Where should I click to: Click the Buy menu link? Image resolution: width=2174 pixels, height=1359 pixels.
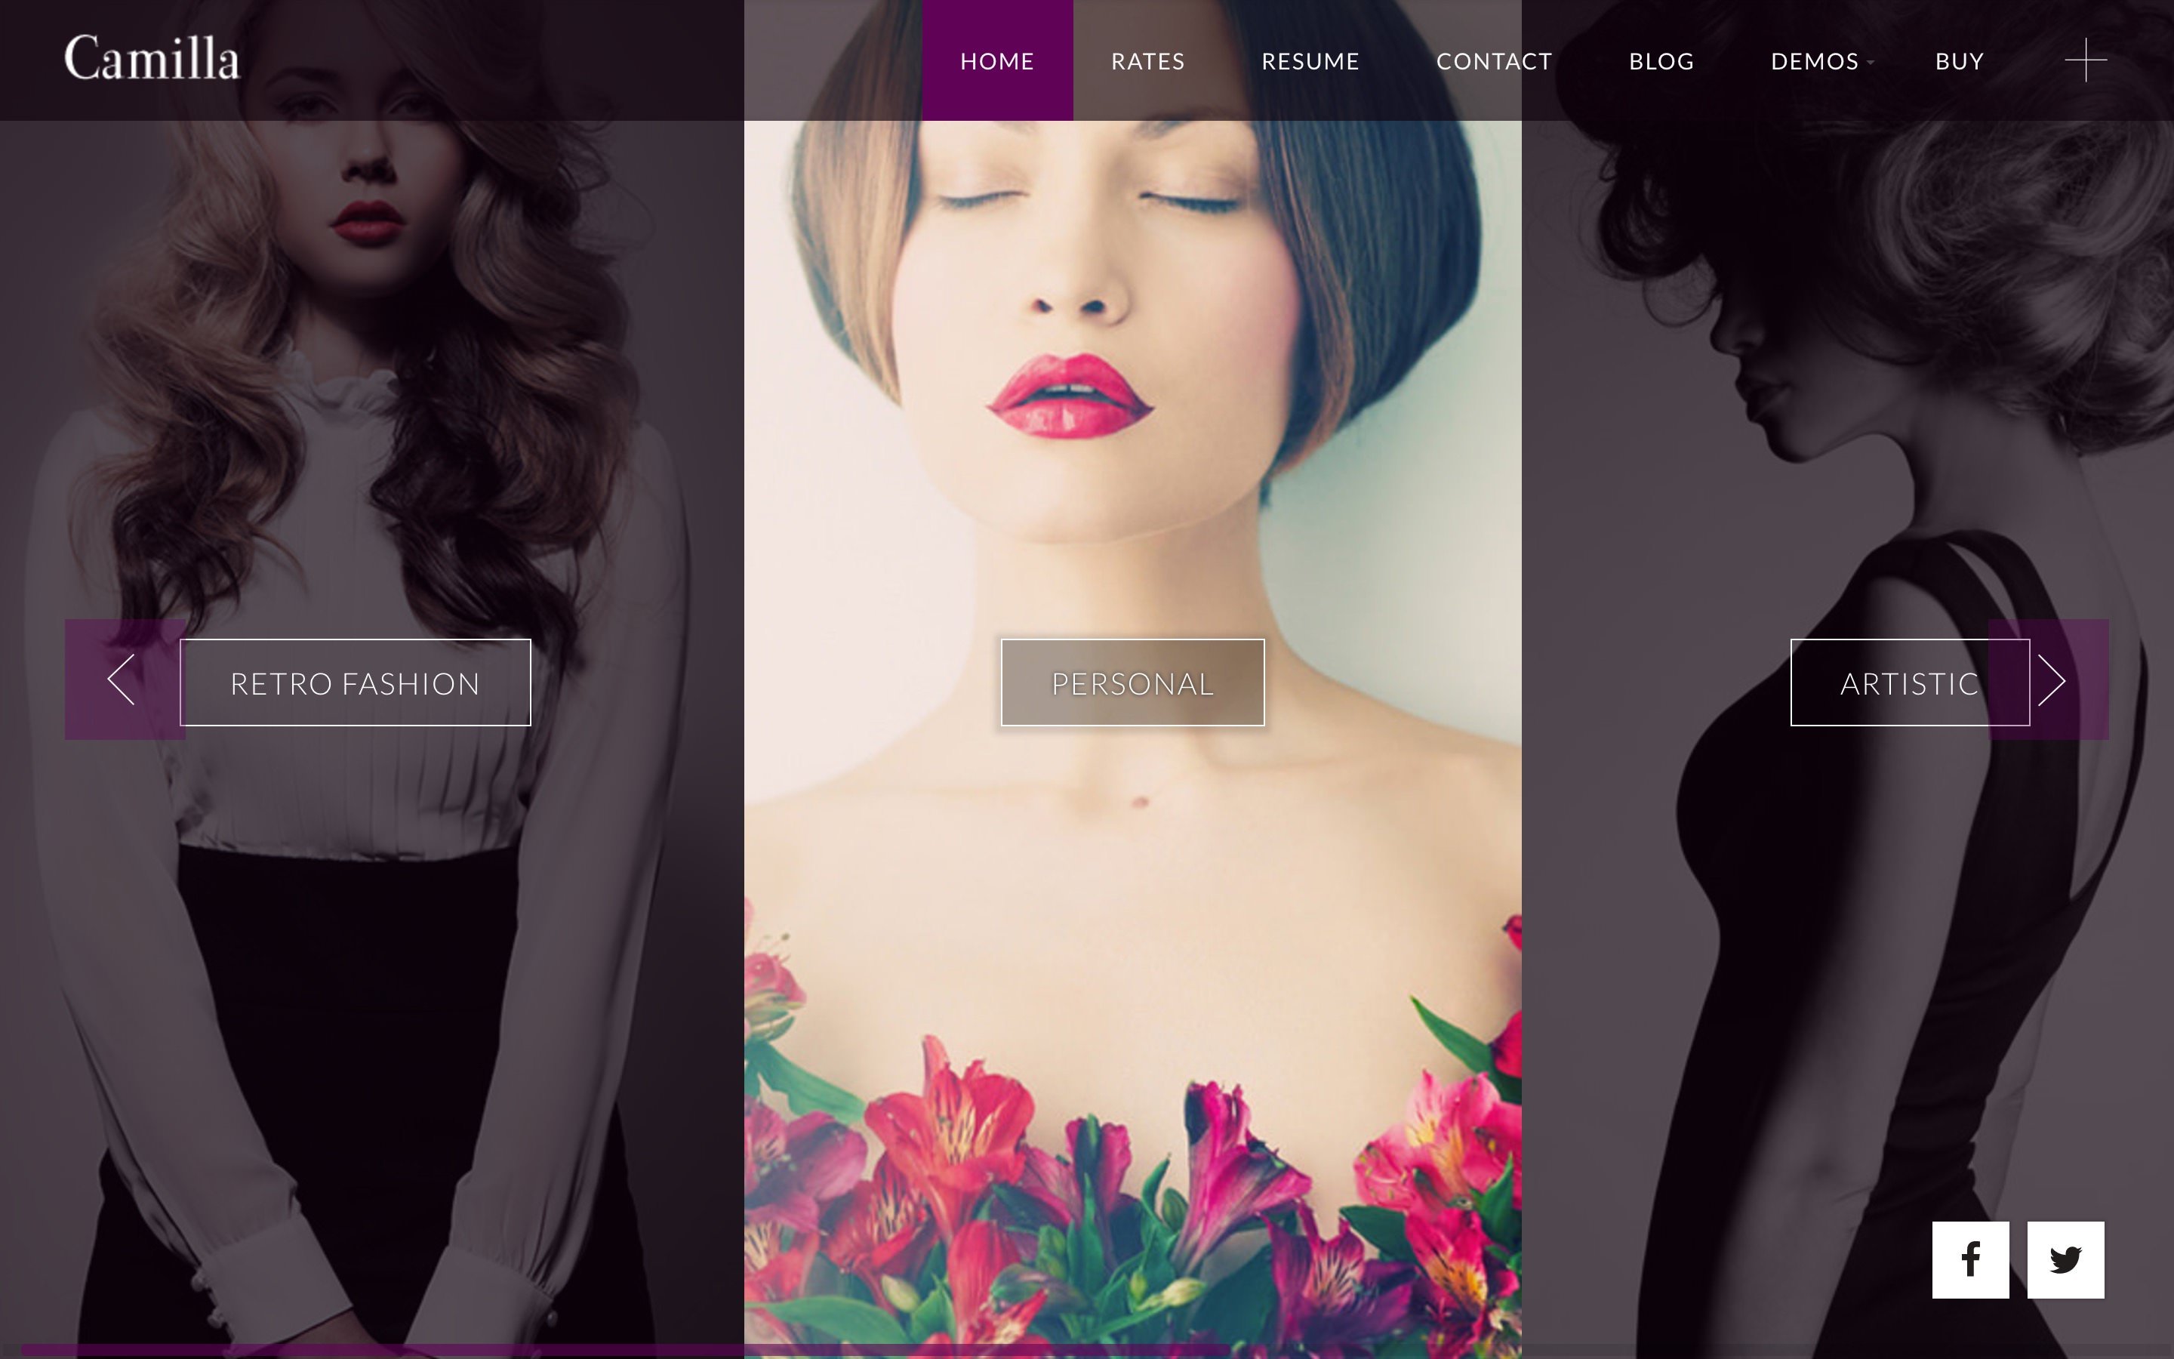pos(1960,60)
